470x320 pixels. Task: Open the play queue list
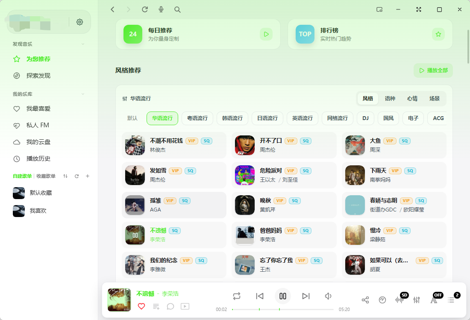tap(452, 299)
